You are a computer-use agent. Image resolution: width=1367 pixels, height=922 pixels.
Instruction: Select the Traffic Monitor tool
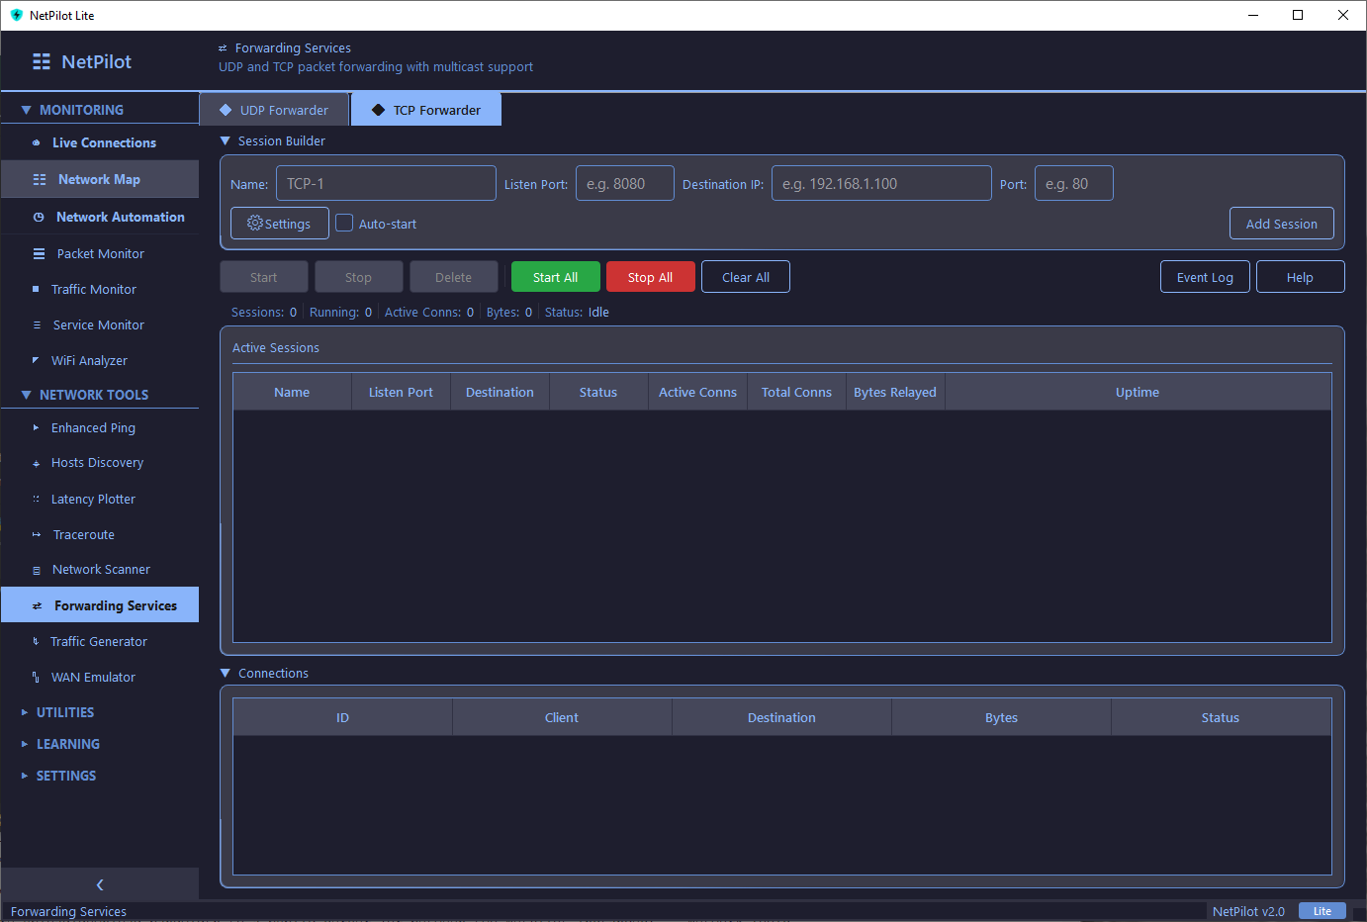(94, 289)
